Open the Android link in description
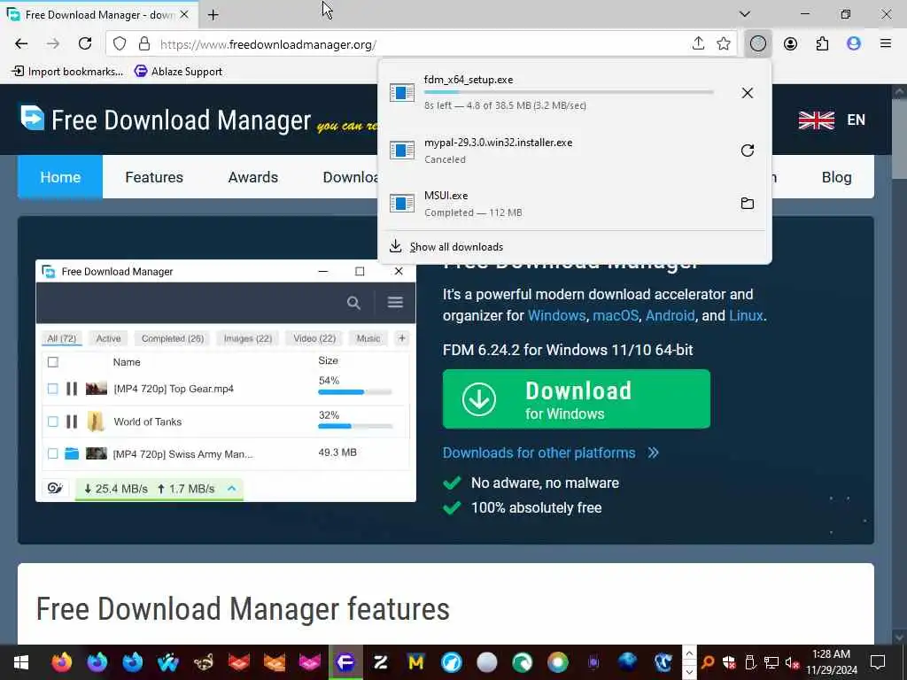The height and width of the screenshot is (680, 907). point(670,316)
